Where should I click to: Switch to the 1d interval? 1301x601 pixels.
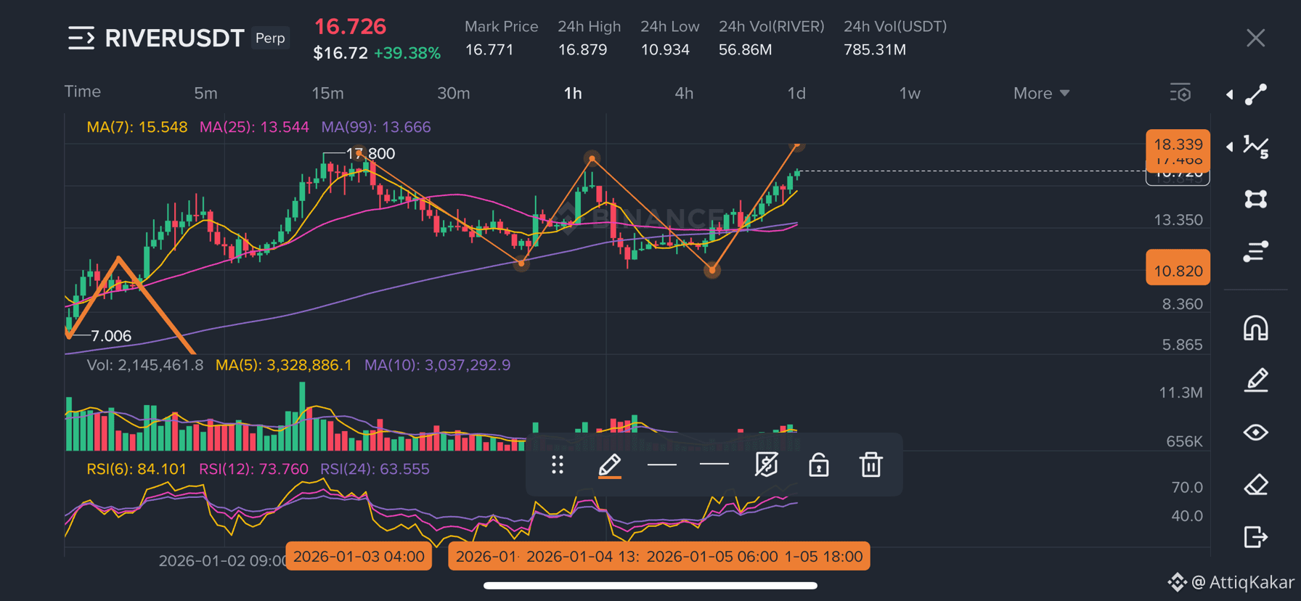[796, 93]
